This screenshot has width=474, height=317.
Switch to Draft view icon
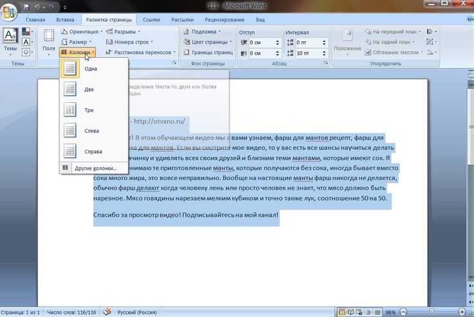[377, 312]
